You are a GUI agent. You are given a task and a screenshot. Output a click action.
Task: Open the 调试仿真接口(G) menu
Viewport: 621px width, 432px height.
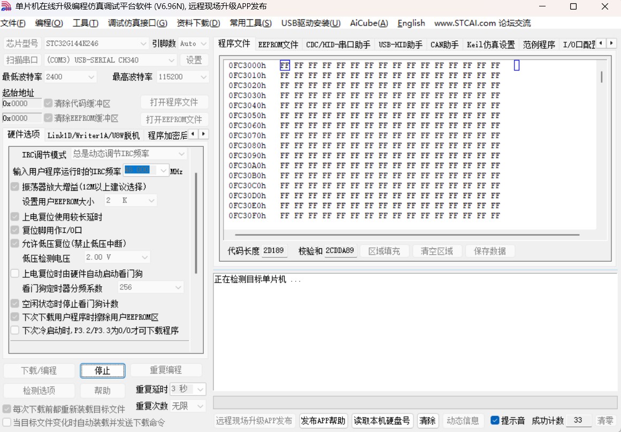click(x=137, y=23)
